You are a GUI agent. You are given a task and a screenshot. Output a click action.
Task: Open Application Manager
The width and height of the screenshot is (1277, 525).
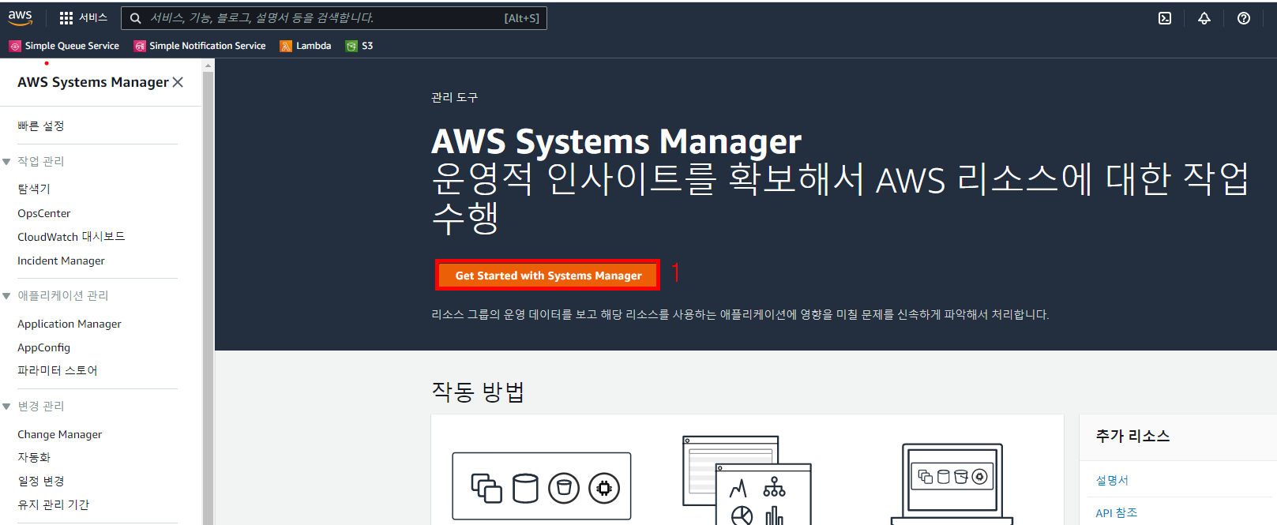tap(69, 324)
